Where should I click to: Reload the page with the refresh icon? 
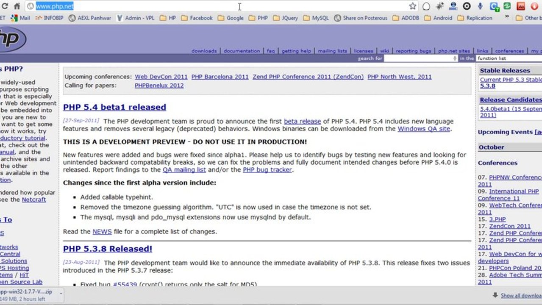point(5,6)
